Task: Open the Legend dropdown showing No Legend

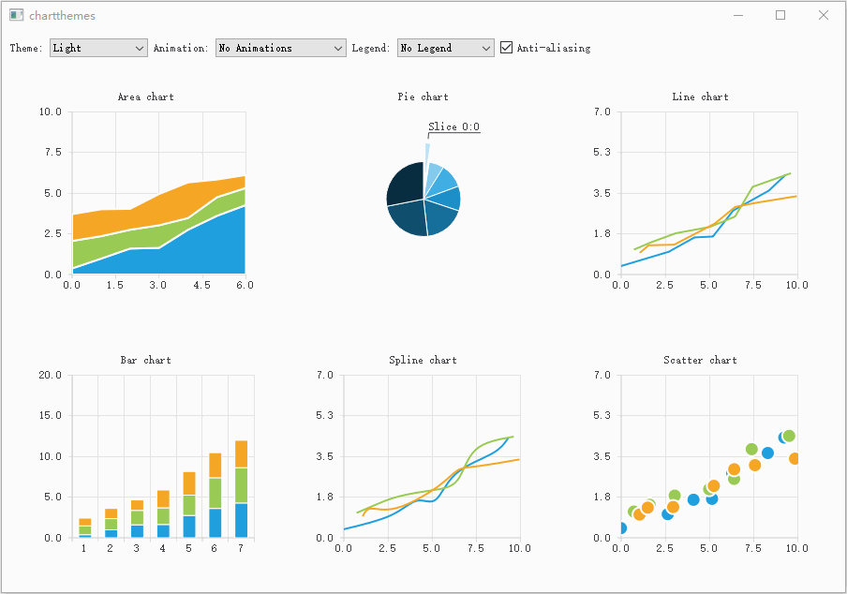Action: (446, 48)
